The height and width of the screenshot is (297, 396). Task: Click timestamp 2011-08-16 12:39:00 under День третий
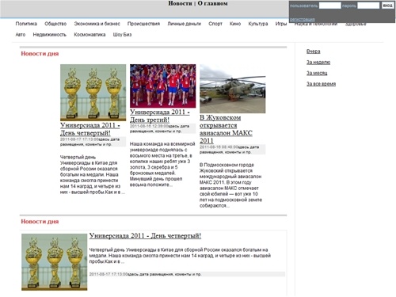(x=149, y=126)
